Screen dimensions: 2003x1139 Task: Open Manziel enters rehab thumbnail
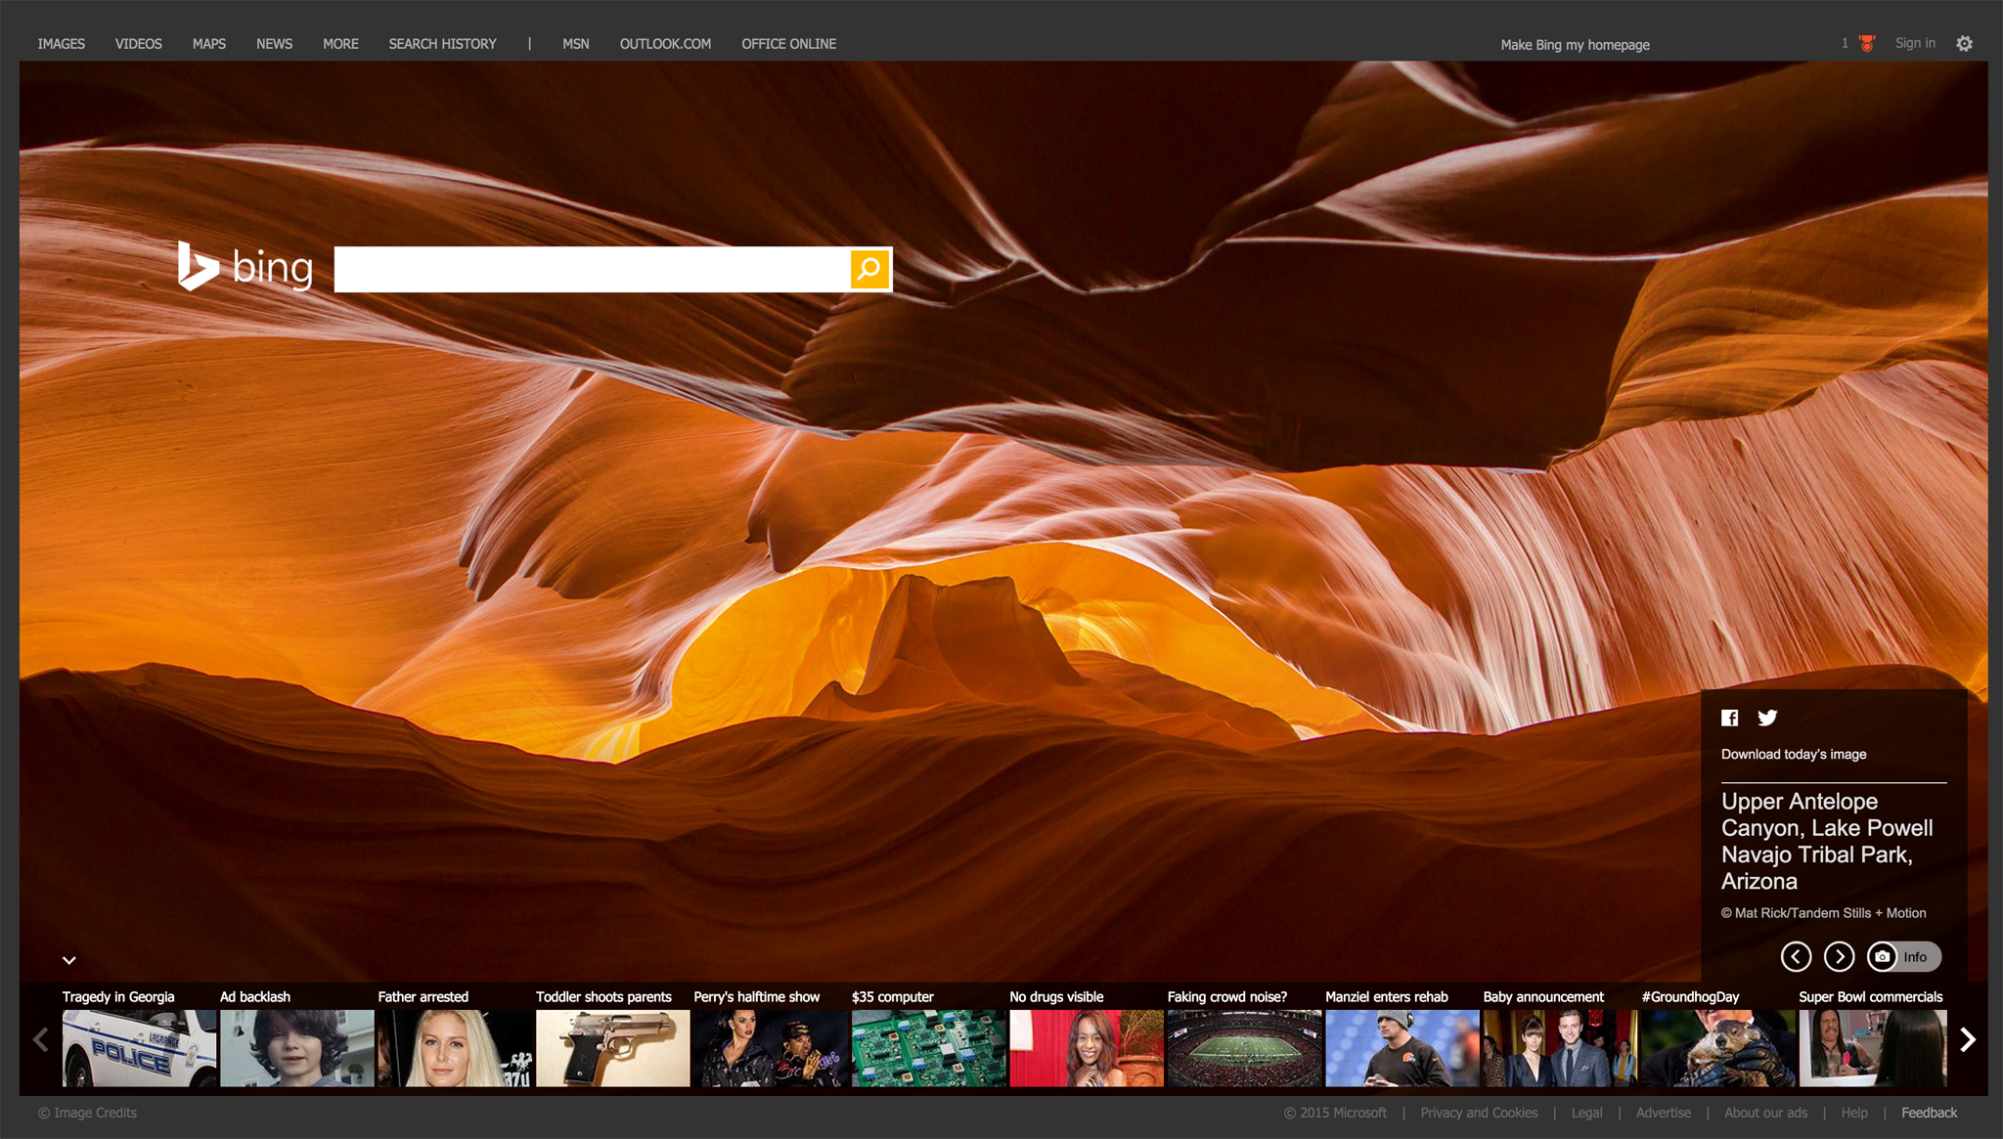click(1402, 1048)
